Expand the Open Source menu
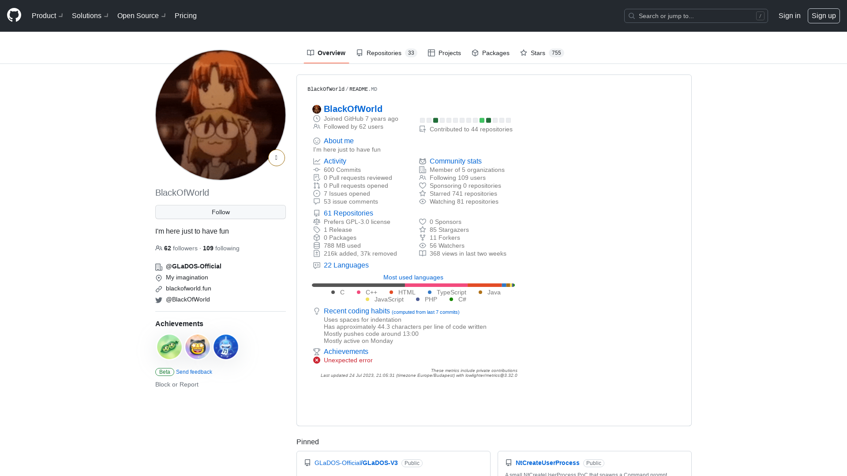 click(x=141, y=16)
